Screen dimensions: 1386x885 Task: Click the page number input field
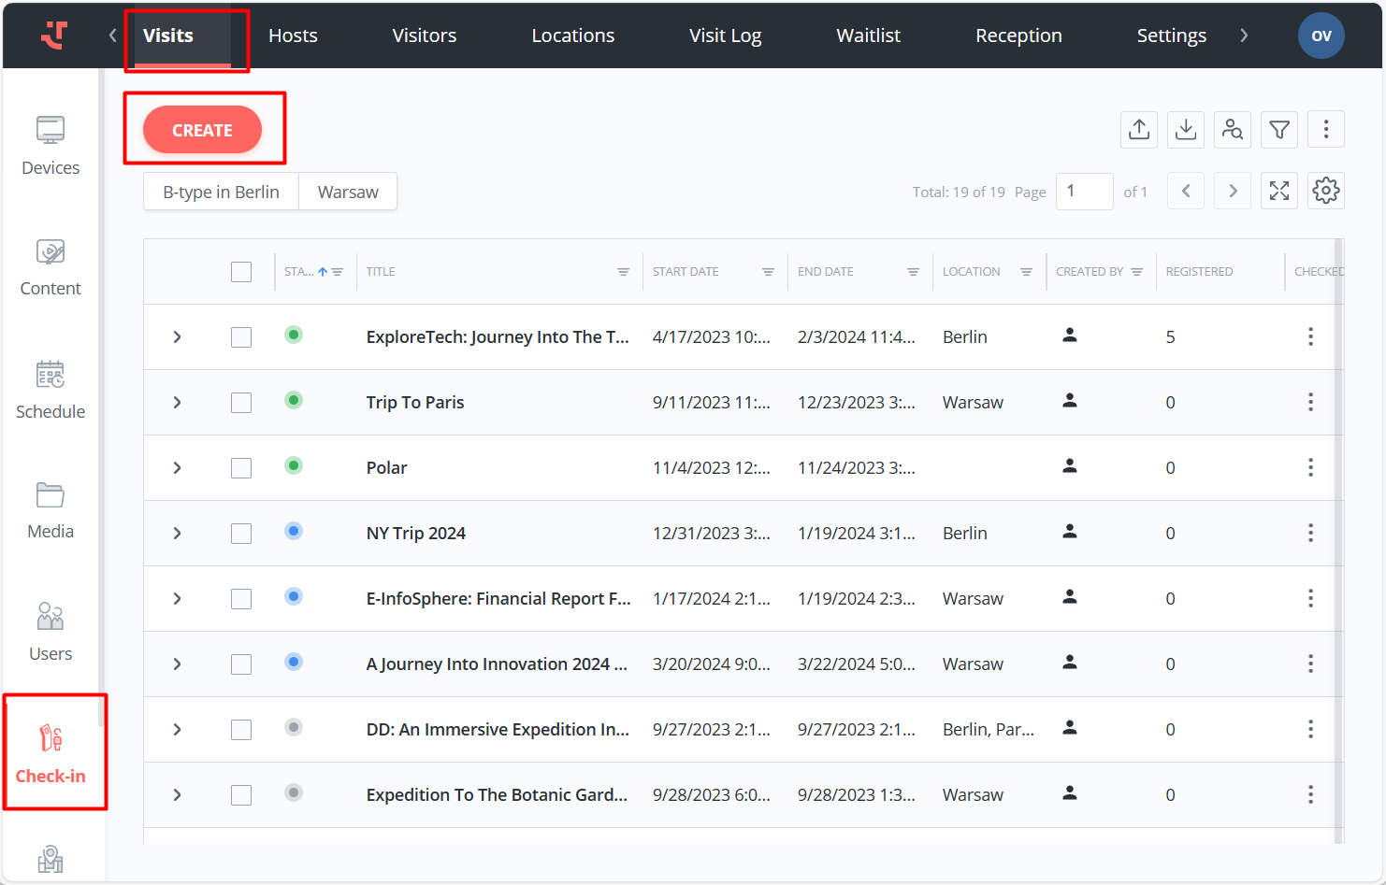tap(1083, 192)
